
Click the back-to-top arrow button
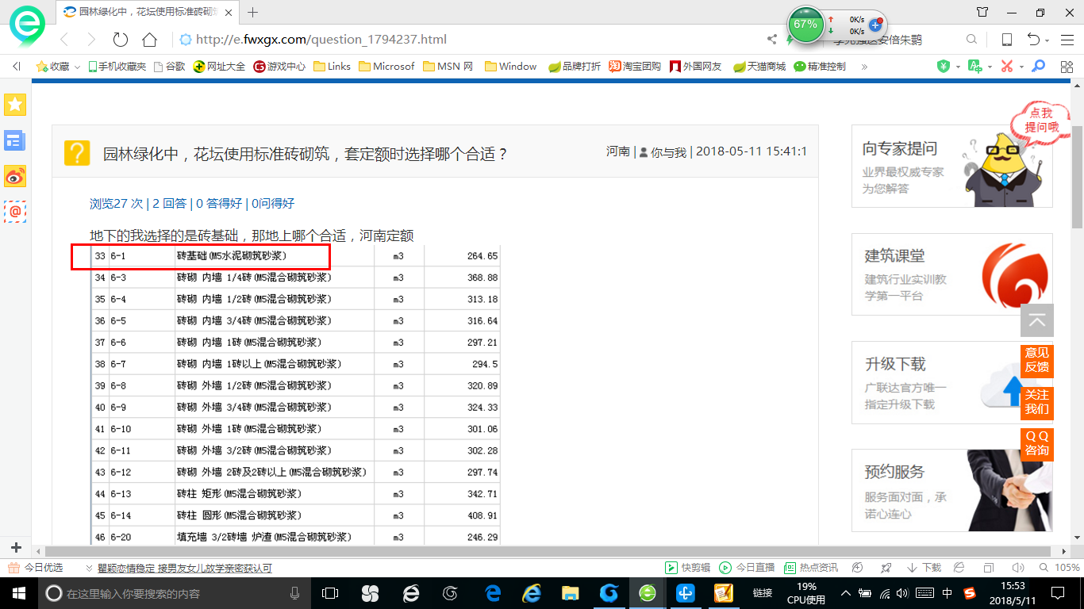click(1037, 320)
